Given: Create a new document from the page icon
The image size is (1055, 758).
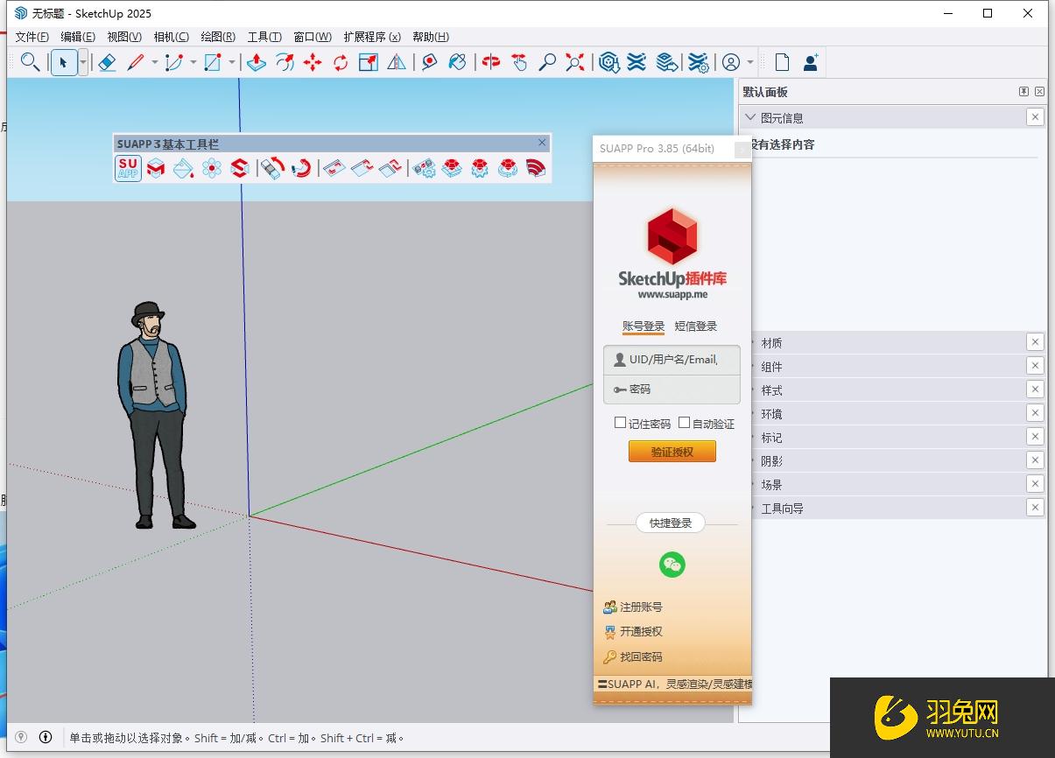Looking at the screenshot, I should pos(782,62).
